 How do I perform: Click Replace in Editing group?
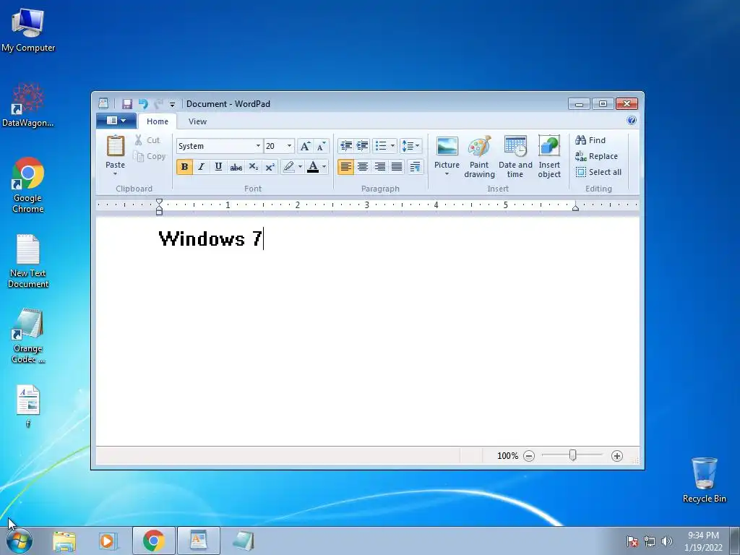coord(596,156)
